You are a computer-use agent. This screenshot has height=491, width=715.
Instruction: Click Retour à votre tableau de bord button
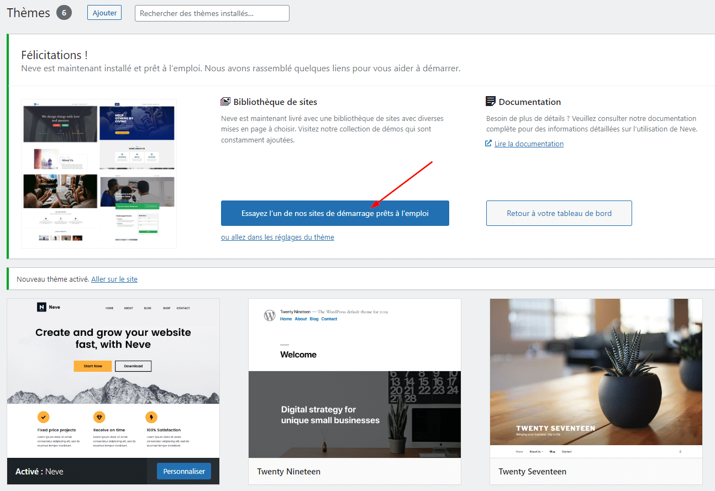click(559, 213)
